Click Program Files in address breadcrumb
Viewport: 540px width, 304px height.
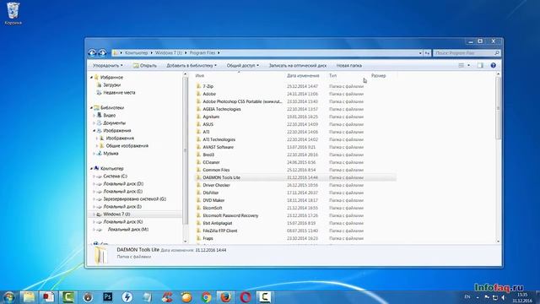pos(202,53)
